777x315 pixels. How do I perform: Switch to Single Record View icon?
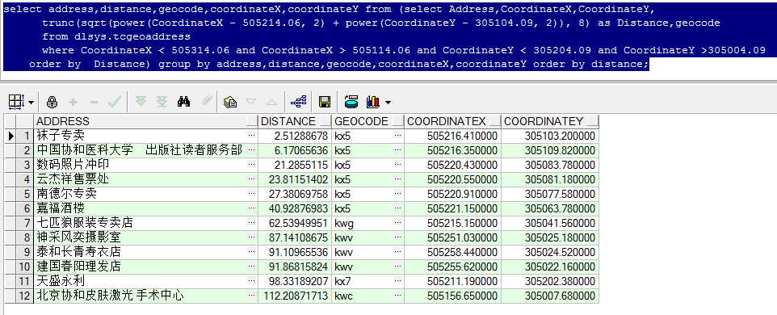pyautogui.click(x=230, y=102)
